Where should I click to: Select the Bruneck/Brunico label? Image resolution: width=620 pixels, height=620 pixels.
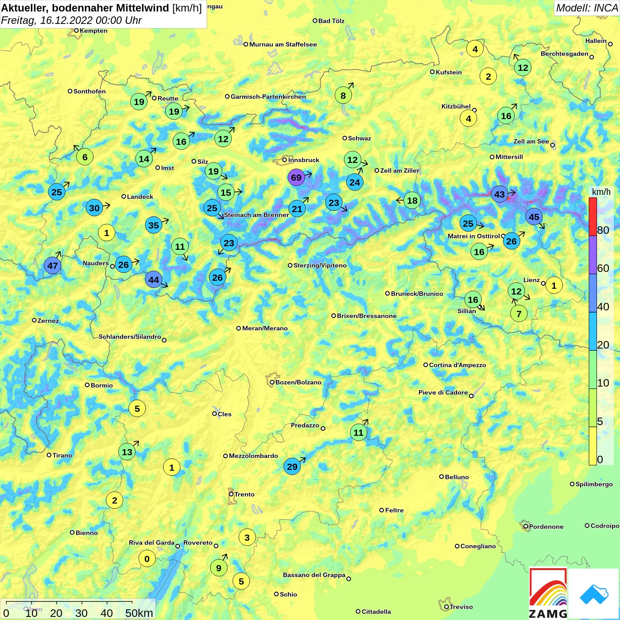[417, 294]
